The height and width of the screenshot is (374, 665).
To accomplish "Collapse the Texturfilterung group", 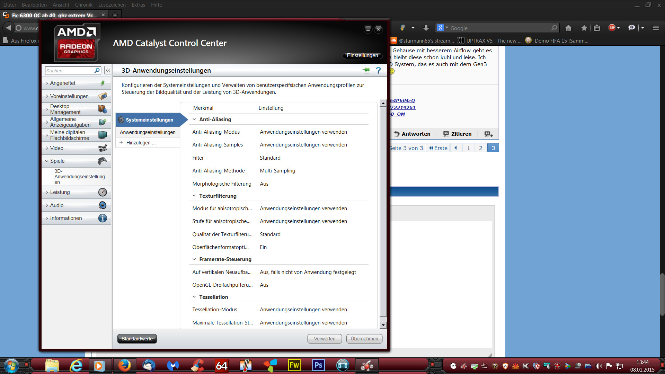I will pos(194,196).
